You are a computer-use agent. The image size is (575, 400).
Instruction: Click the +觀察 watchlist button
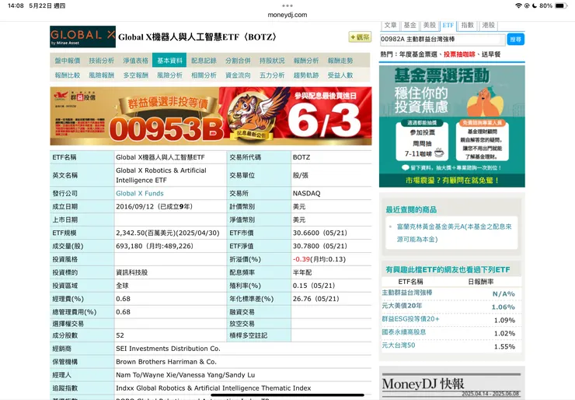coord(360,37)
